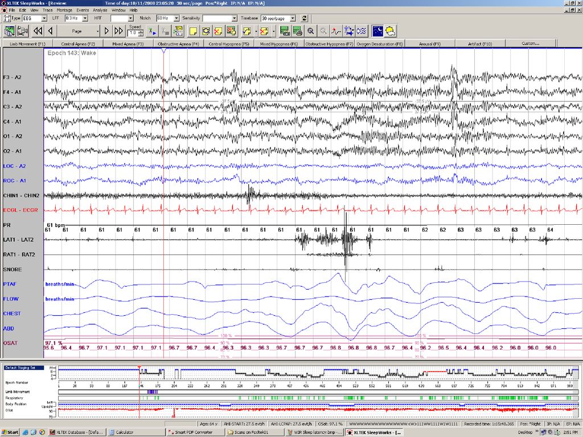Open the Analysis menu
Viewport: 583px width, 437px height.
pos(100,10)
